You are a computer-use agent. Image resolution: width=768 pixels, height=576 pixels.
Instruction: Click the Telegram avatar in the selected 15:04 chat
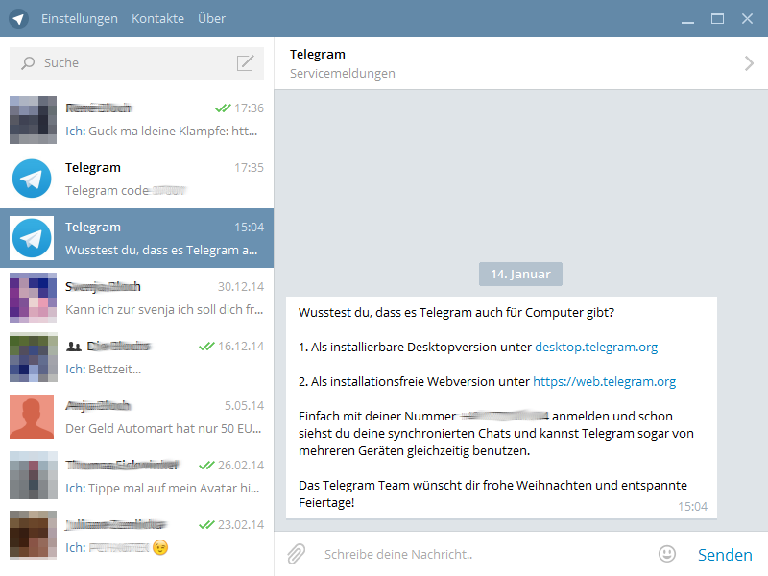click(32, 238)
